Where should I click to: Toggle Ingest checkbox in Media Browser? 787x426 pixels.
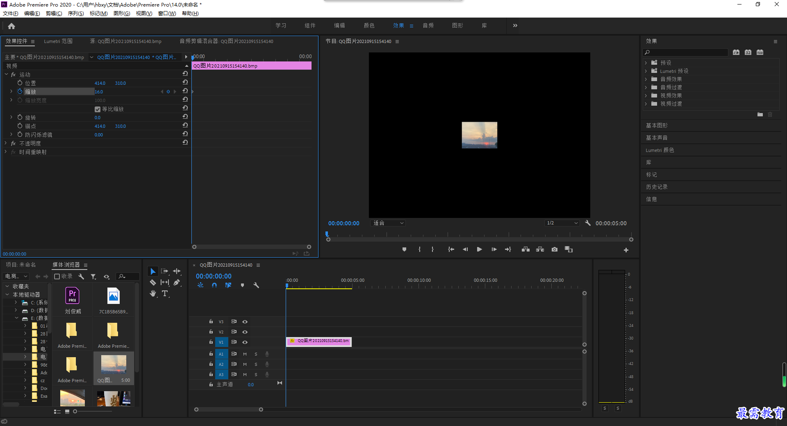point(57,276)
